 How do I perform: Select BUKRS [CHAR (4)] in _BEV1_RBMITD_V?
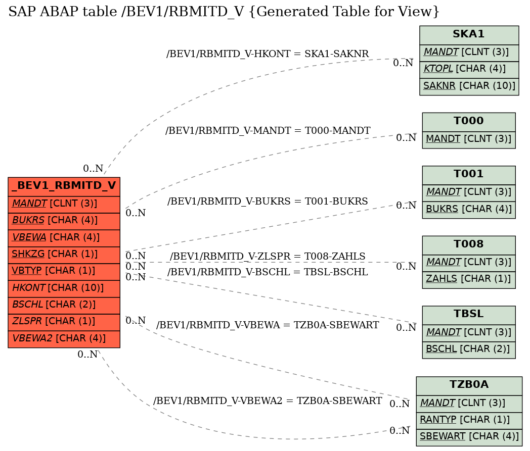tap(64, 221)
